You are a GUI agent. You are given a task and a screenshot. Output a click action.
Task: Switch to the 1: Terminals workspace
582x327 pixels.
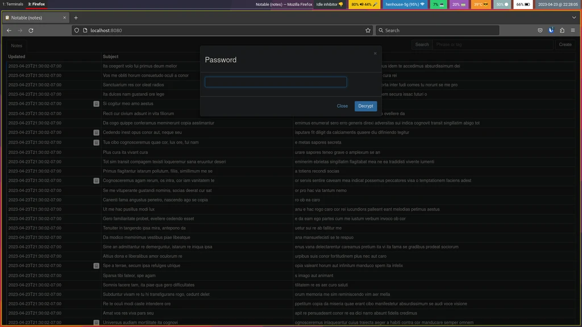(13, 4)
